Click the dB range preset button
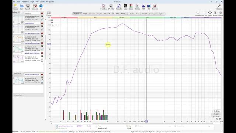Screen dimensions: 236x133 tap(216, 111)
